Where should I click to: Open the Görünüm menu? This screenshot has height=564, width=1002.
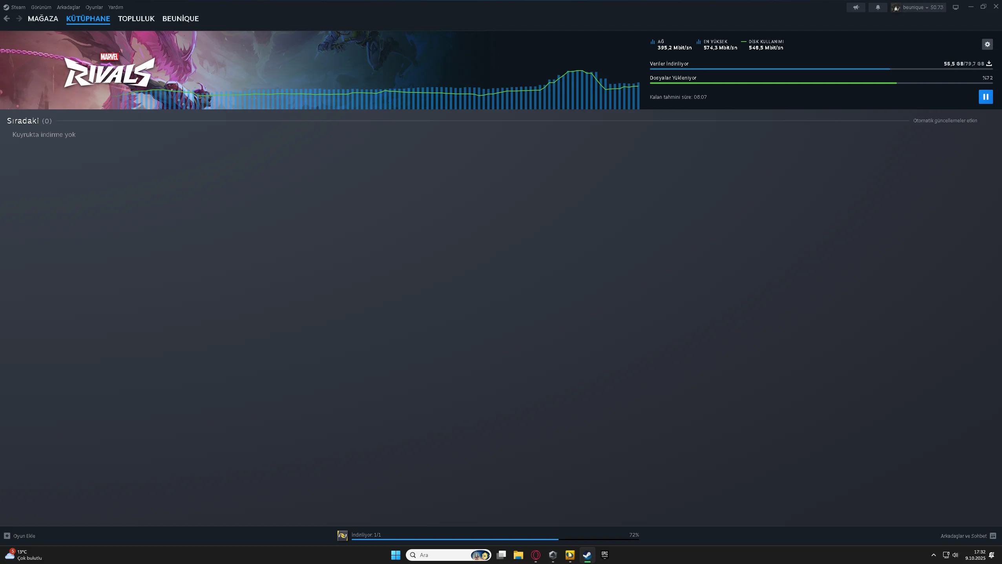click(41, 7)
